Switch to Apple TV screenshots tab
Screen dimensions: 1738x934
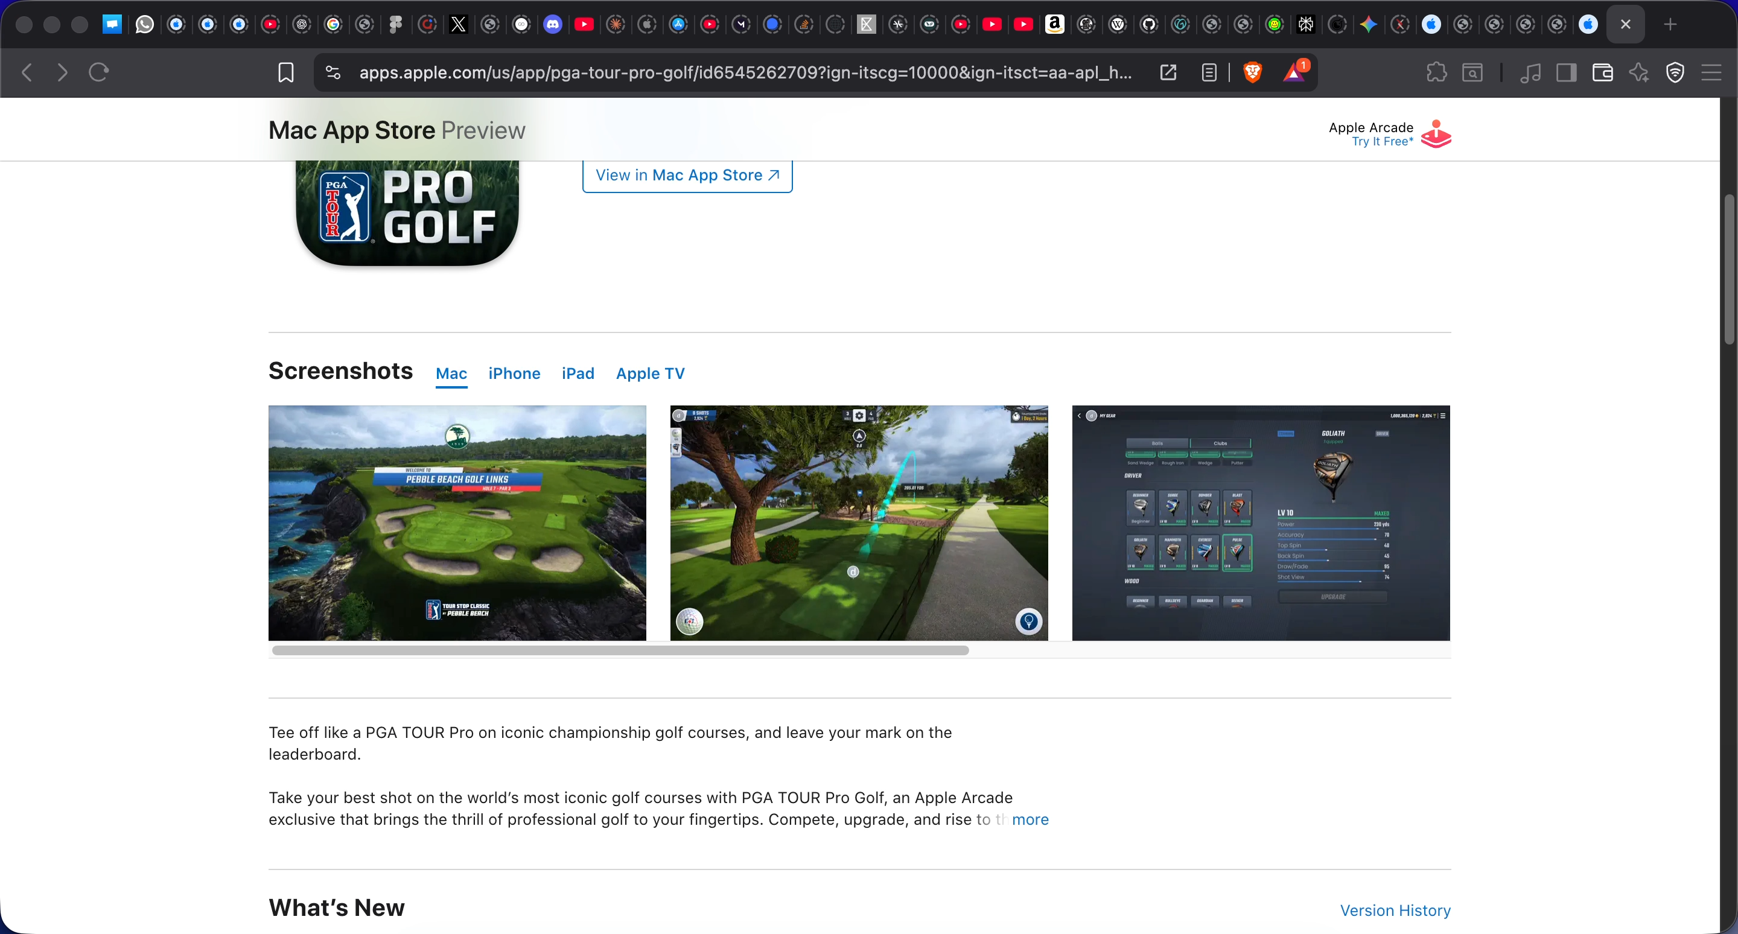click(650, 373)
